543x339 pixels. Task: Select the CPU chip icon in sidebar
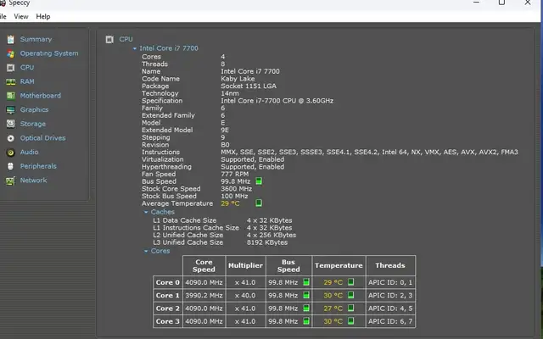[x=11, y=68]
